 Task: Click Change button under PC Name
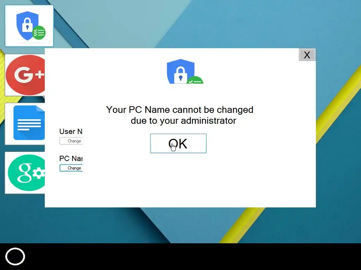71,168
